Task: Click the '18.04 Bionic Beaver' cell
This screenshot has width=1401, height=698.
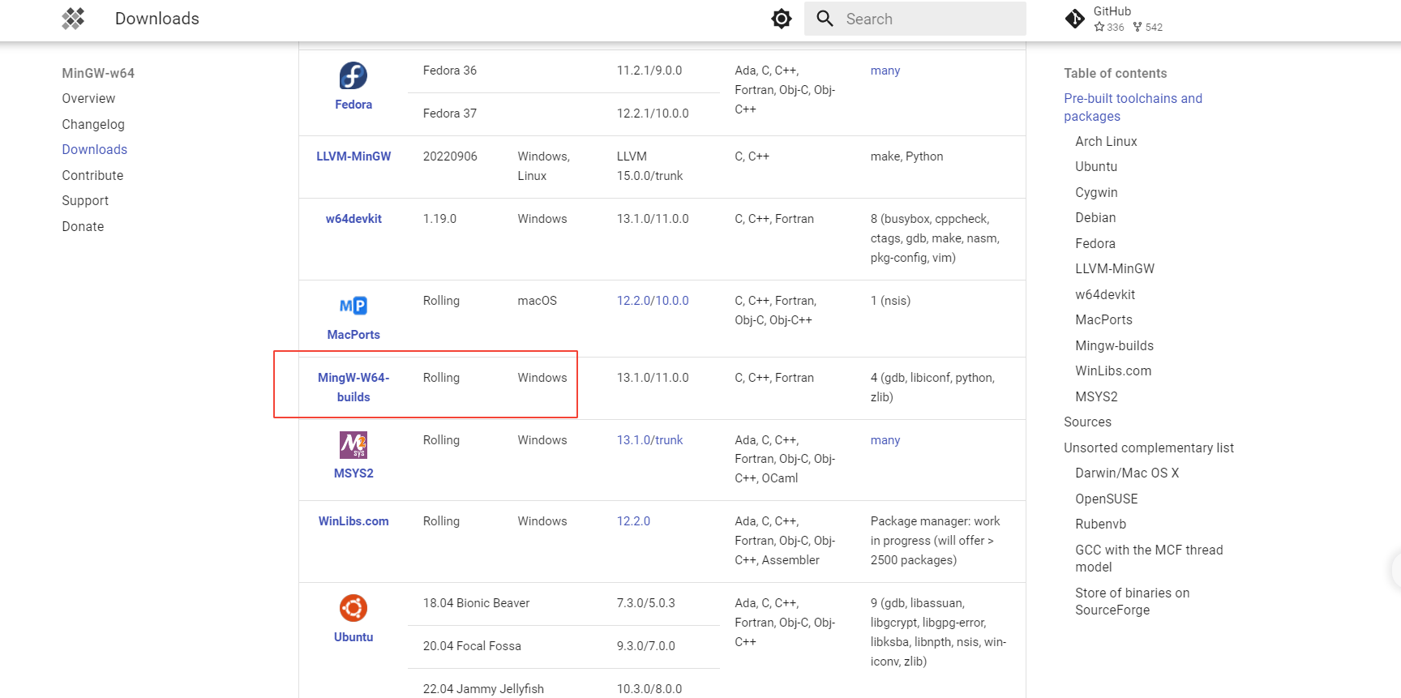Action: pos(476,603)
